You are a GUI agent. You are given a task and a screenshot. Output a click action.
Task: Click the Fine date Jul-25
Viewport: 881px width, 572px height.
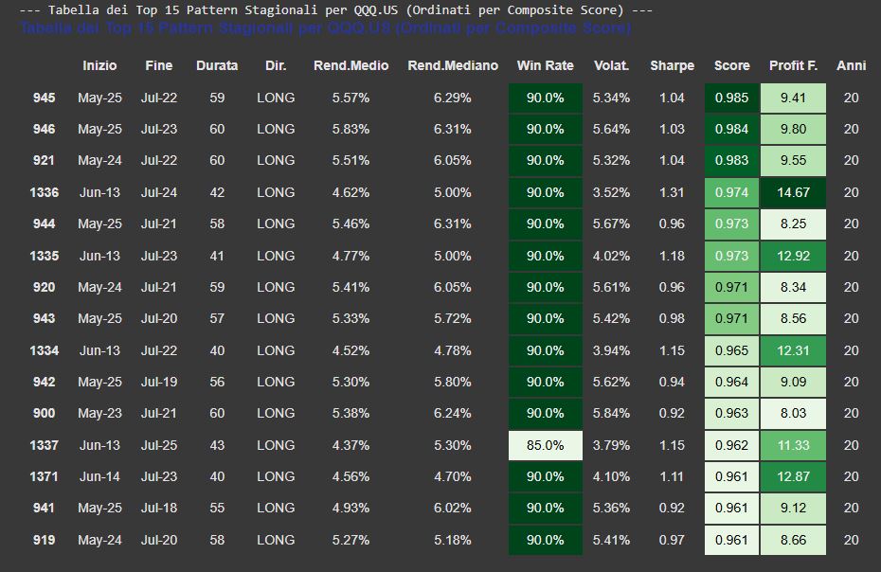[x=158, y=446]
